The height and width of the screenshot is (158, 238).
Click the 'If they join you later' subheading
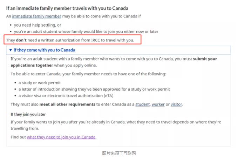tap(28, 114)
